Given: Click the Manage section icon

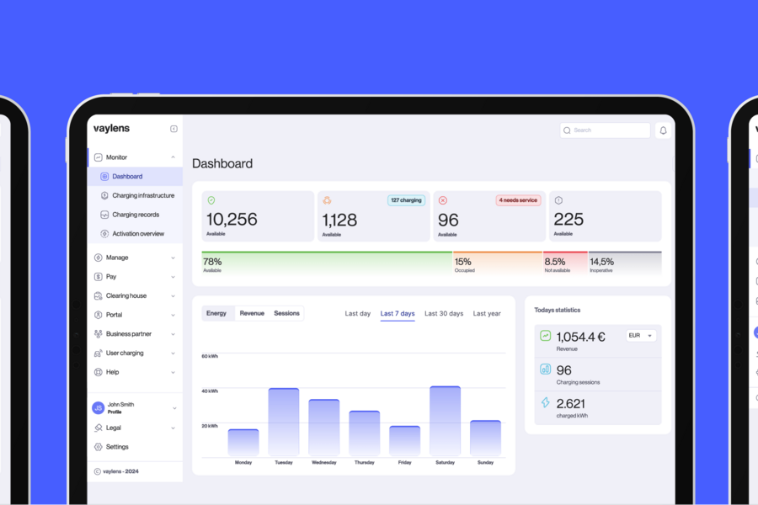Looking at the screenshot, I should [99, 258].
